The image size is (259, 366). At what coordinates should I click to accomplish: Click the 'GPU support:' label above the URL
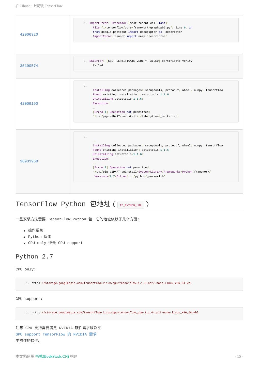(29, 299)
